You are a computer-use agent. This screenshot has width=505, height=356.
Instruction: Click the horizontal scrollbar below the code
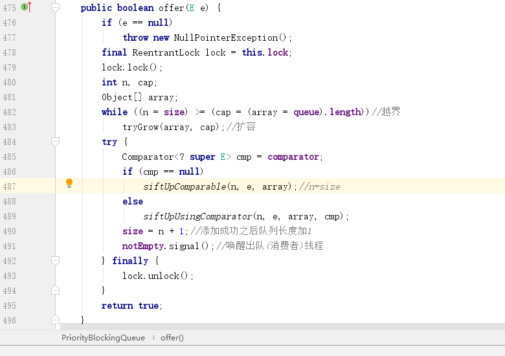tap(282, 326)
